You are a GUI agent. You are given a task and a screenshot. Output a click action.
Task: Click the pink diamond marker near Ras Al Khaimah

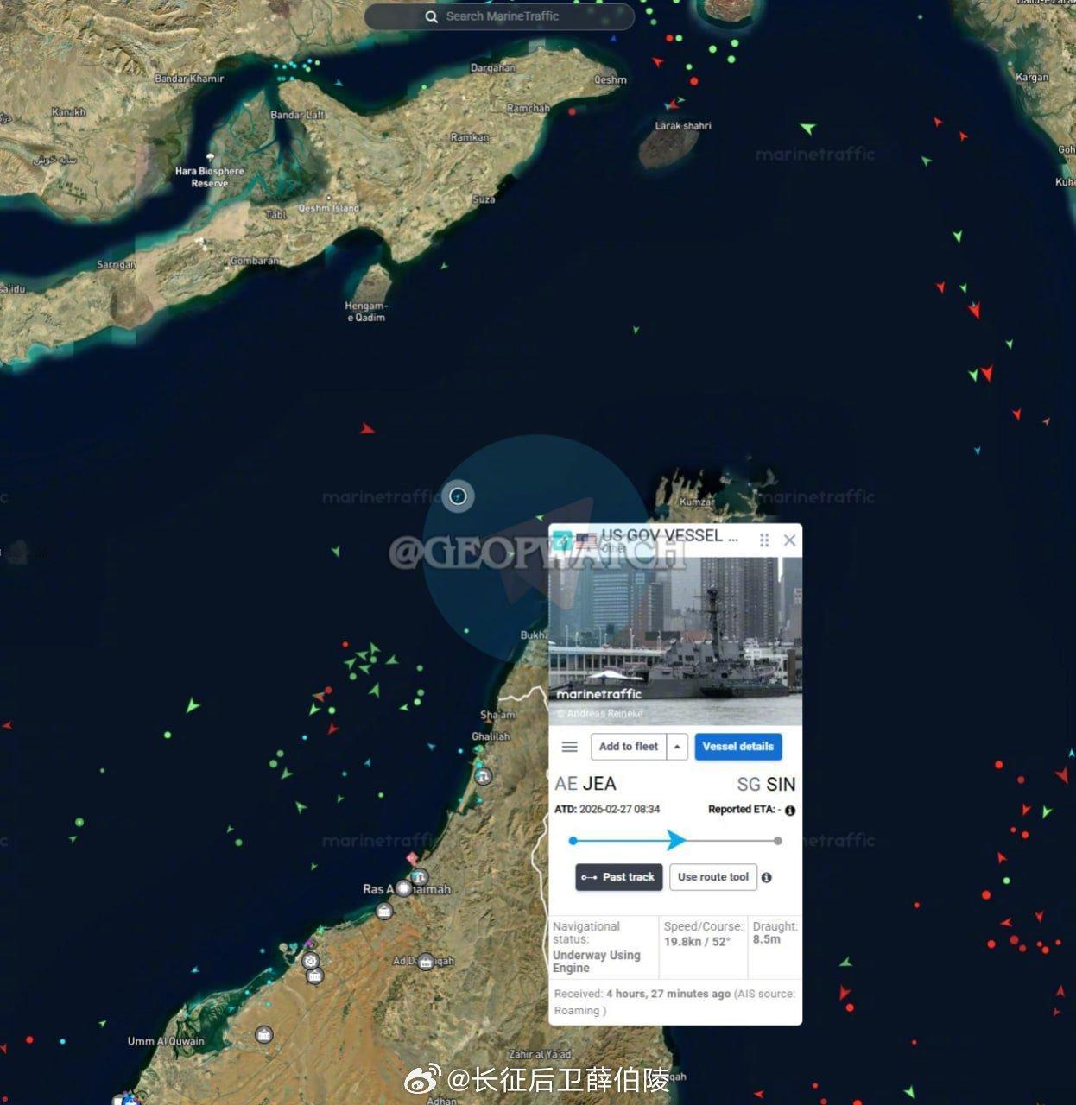(x=412, y=858)
